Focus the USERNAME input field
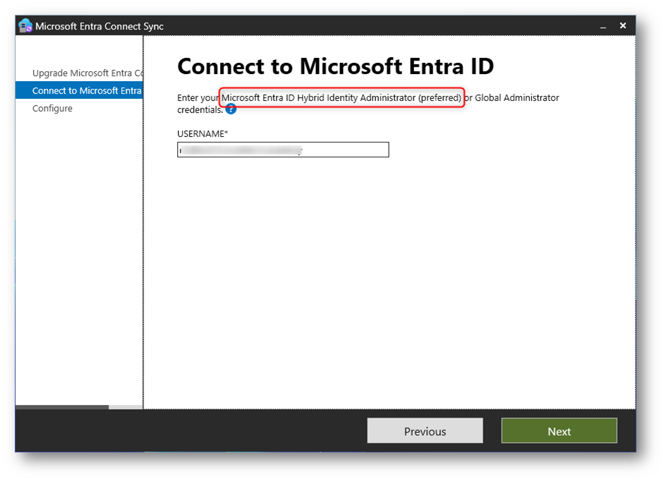Screen dimensions: 666x482 click(x=283, y=150)
